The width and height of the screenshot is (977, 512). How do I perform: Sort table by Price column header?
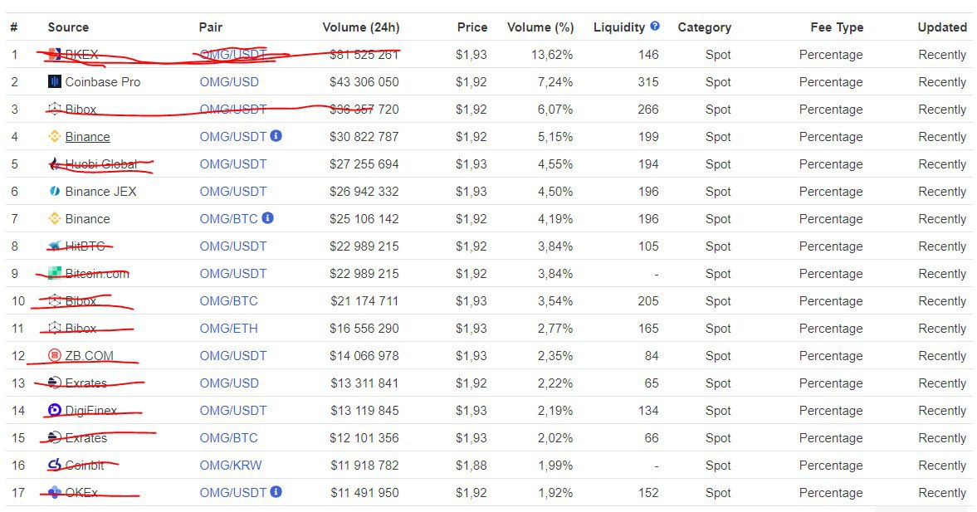(x=471, y=27)
